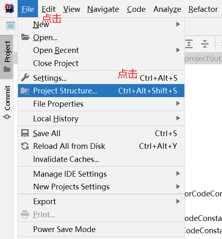Select the Open... menu entry

tap(101, 37)
